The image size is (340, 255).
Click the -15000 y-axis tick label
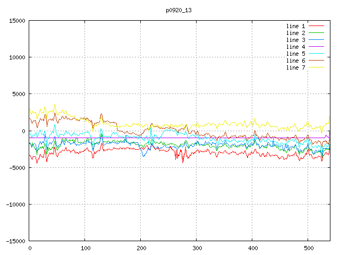(x=15, y=241)
